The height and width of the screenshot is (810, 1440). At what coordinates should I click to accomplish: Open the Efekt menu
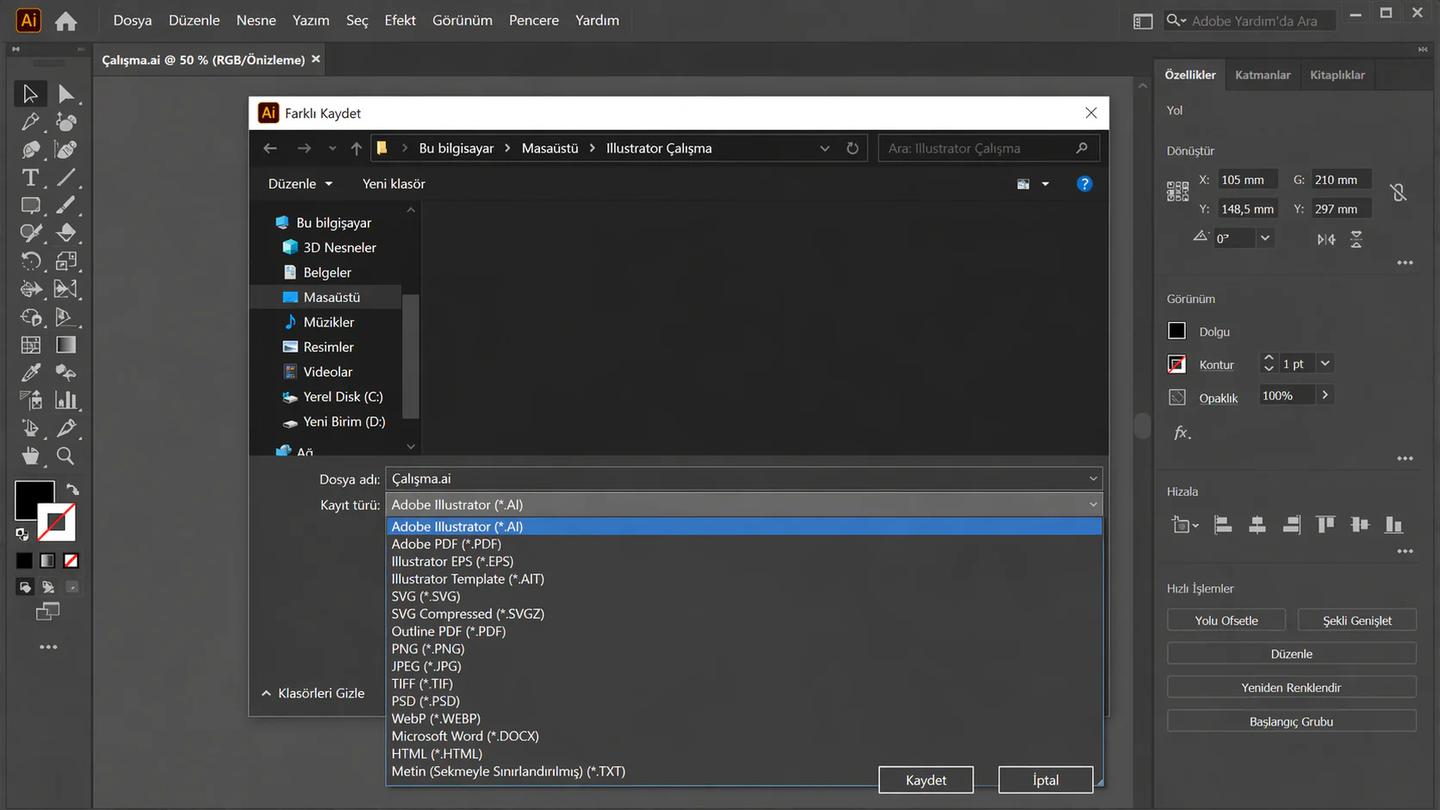[400, 20]
